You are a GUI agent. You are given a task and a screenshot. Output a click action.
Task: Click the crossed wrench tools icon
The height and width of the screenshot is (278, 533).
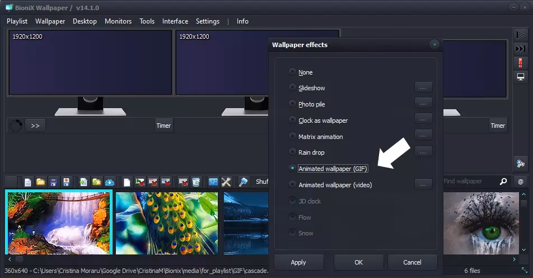click(x=226, y=182)
